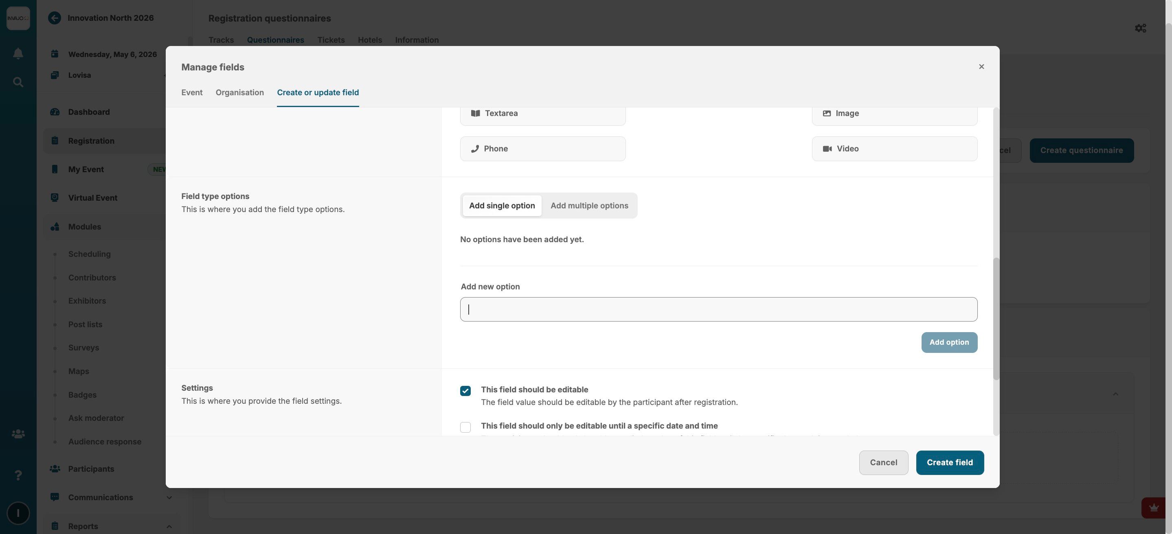Select the Phone field type
Screen dimensions: 1172x534
point(542,149)
